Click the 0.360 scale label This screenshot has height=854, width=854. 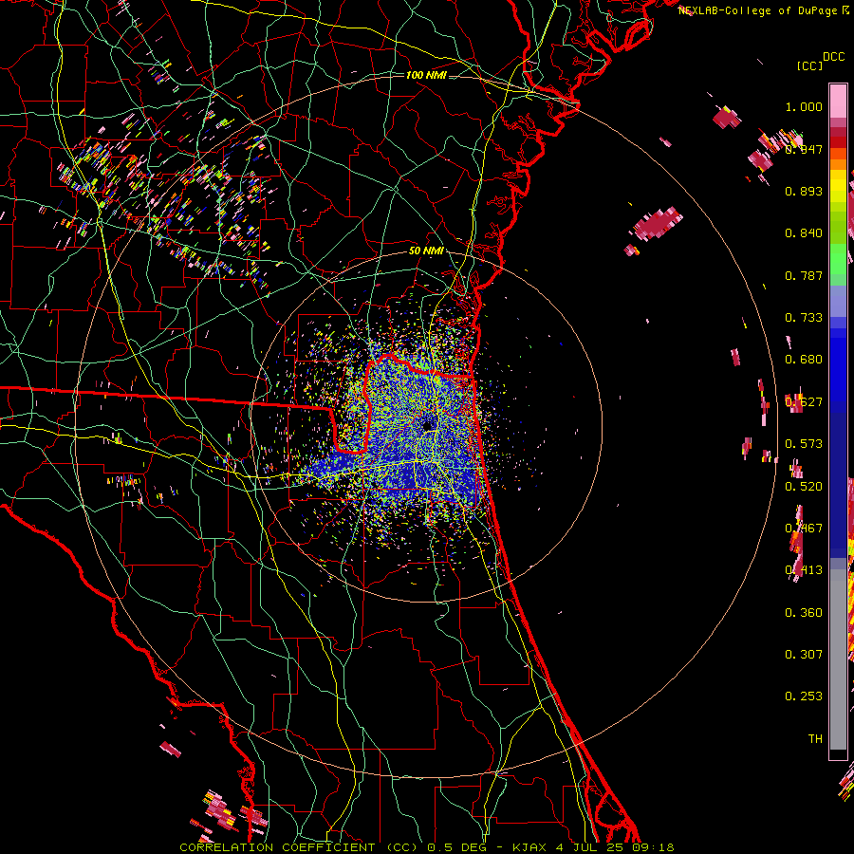tap(804, 613)
